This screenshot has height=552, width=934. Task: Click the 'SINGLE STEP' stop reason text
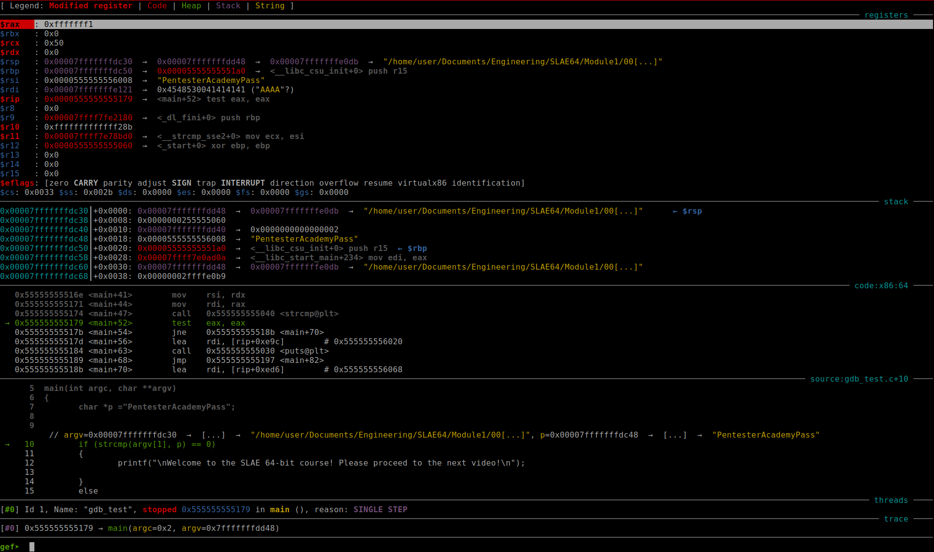pyautogui.click(x=380, y=510)
